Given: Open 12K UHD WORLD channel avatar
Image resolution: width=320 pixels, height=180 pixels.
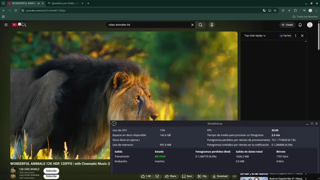Looking at the screenshot, I should tap(13, 171).
